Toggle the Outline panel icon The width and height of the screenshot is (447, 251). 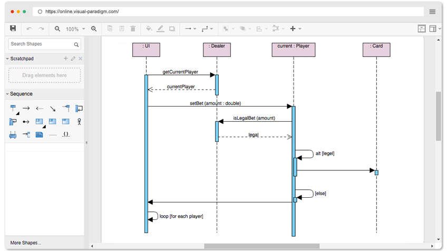coord(421,29)
